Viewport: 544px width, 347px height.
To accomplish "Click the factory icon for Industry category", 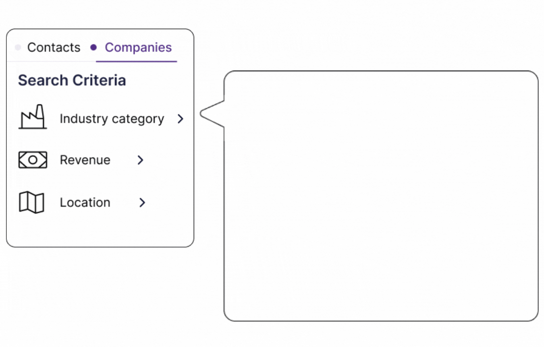I will pyautogui.click(x=33, y=117).
